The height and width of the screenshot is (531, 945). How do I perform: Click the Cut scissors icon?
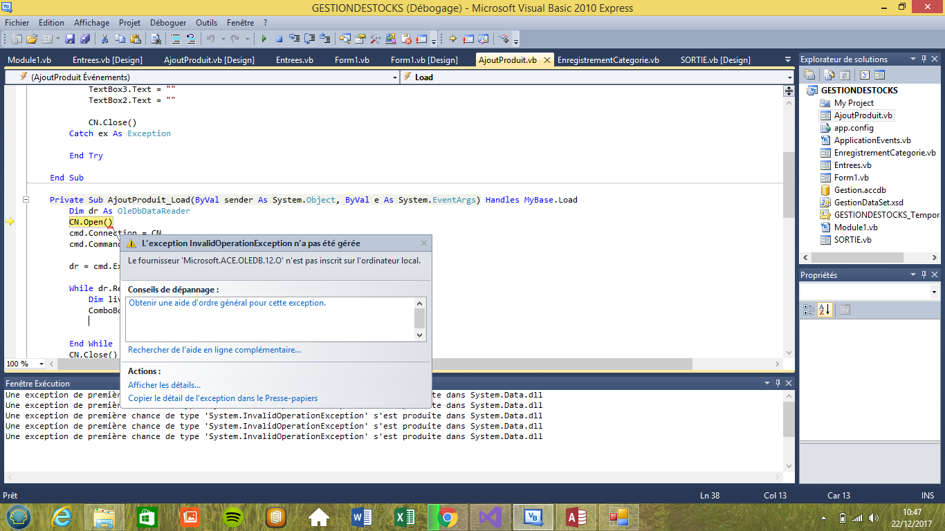click(104, 39)
